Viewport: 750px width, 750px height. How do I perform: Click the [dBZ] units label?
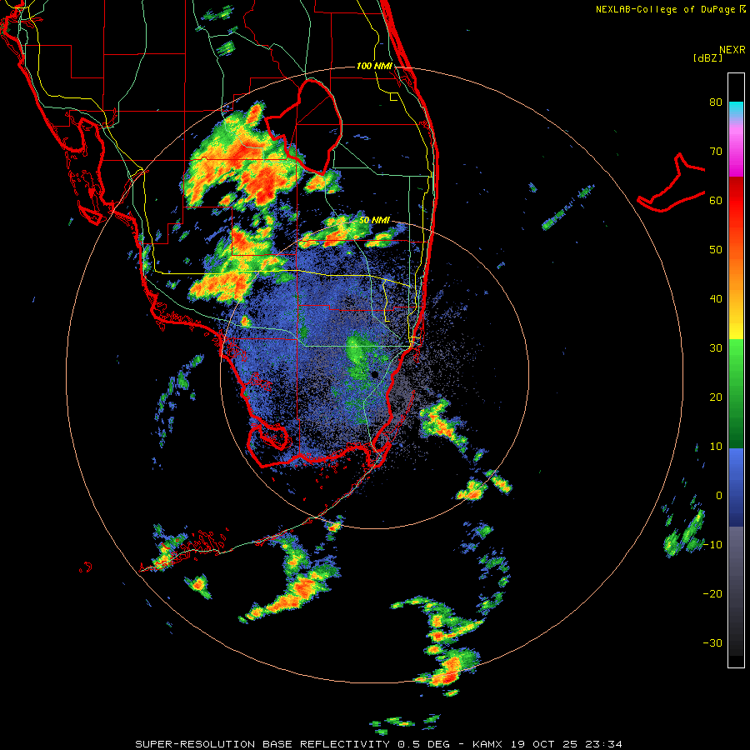coord(707,58)
